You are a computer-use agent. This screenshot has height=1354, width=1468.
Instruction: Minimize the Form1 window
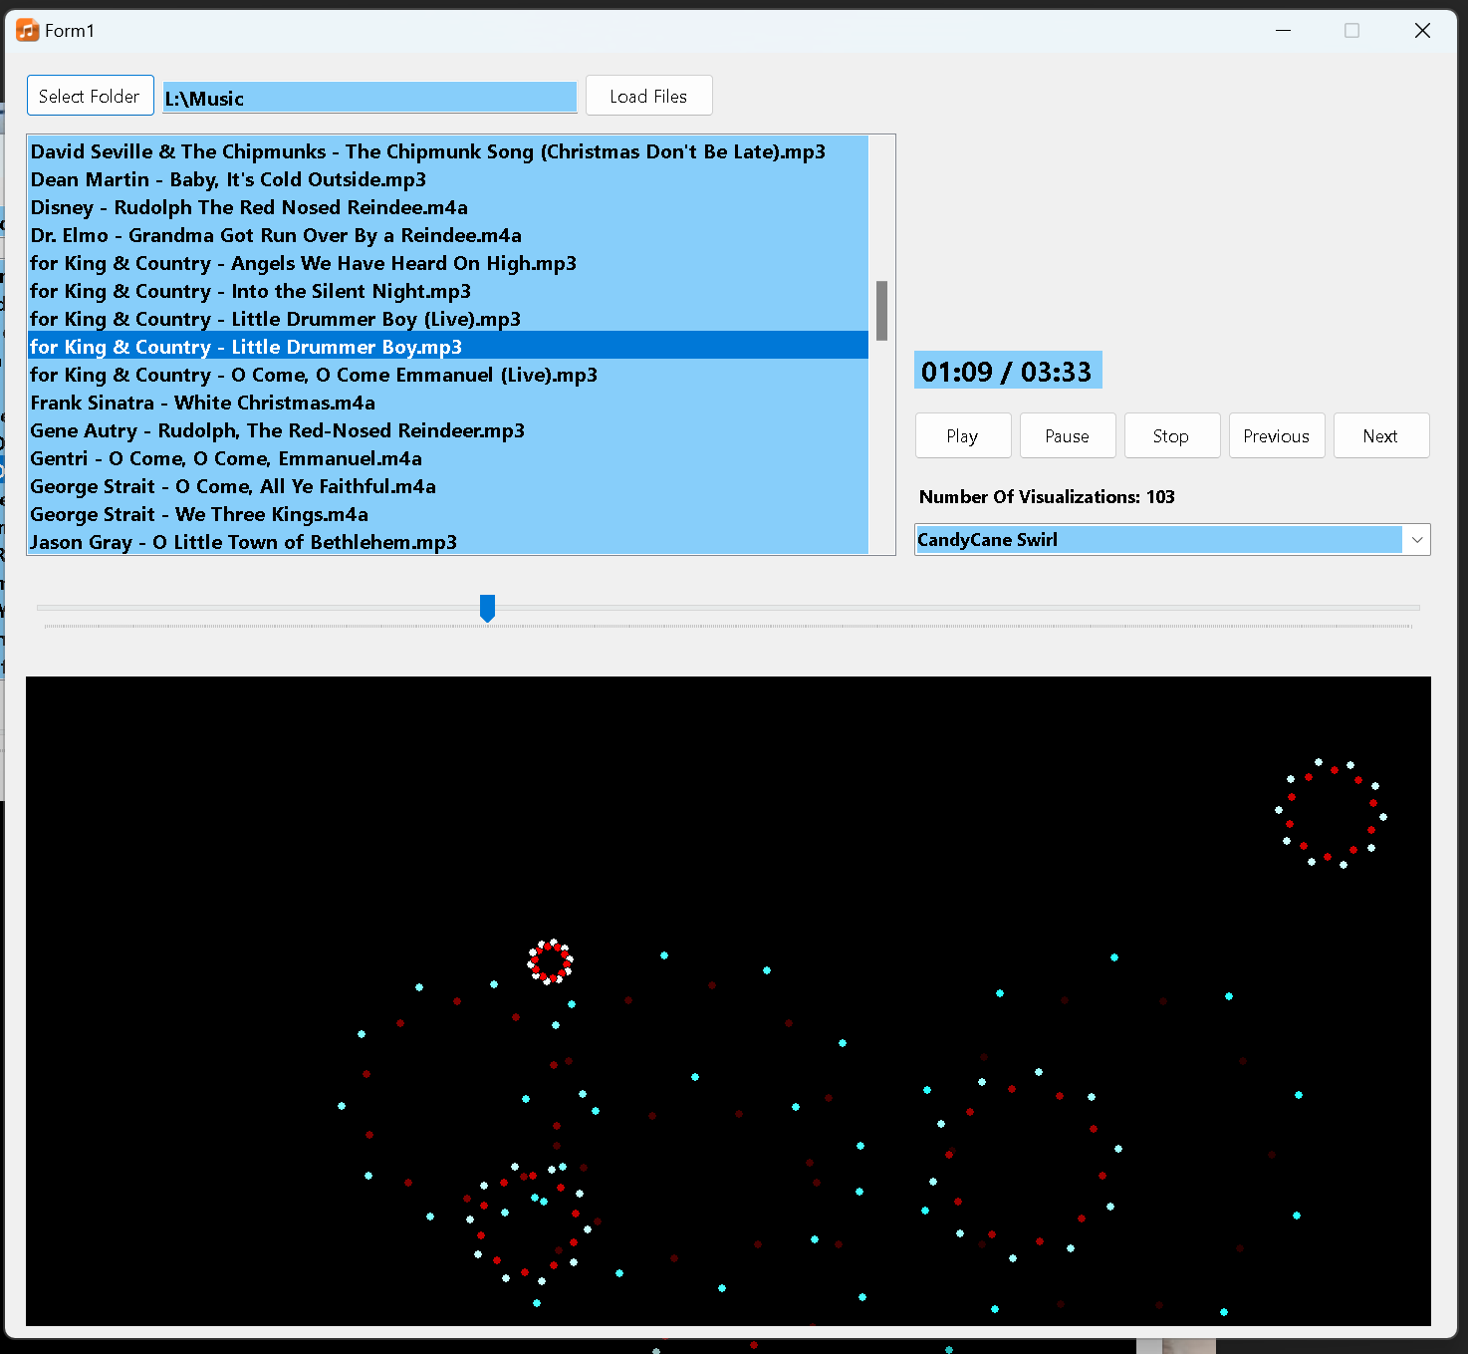[1283, 30]
